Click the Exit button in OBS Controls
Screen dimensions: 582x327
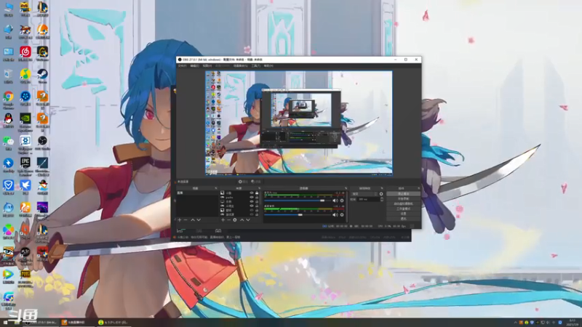point(403,219)
